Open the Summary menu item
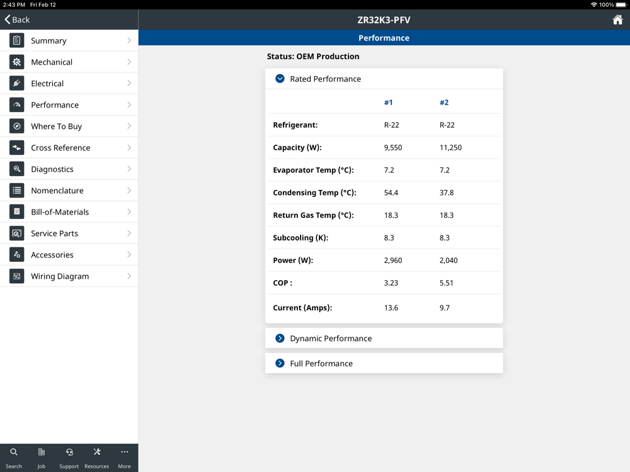This screenshot has height=472, width=630. click(x=69, y=40)
